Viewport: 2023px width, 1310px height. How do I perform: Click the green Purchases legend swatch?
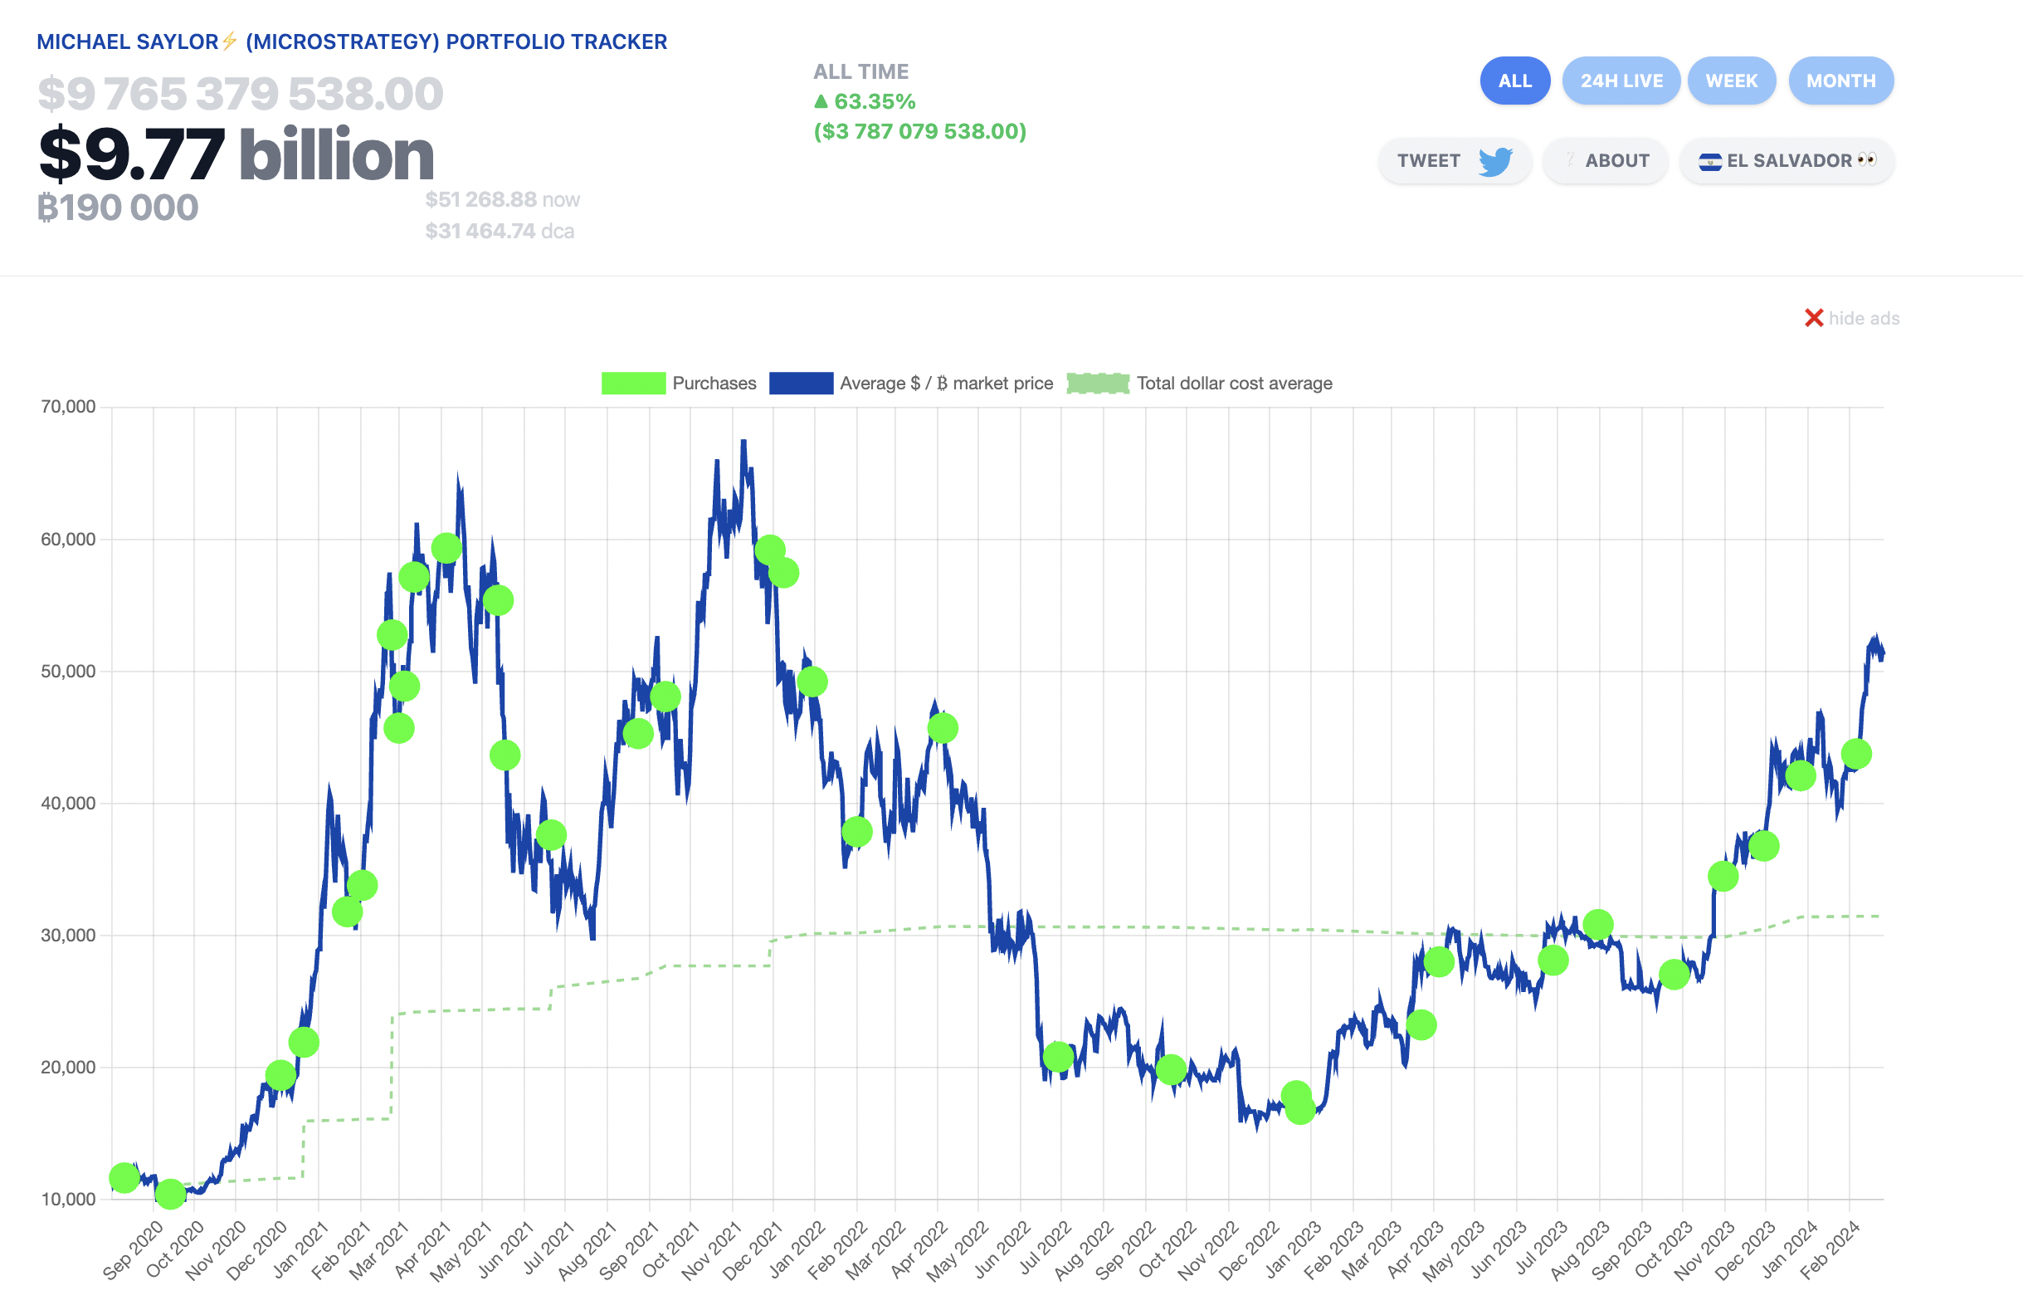[633, 384]
